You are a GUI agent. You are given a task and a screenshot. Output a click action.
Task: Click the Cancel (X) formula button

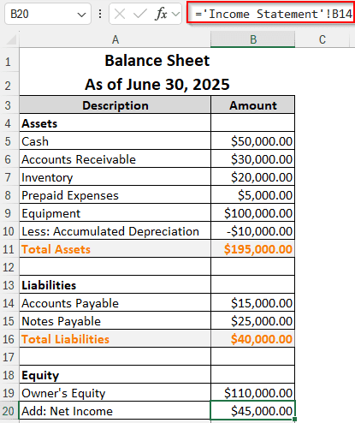[x=120, y=14]
